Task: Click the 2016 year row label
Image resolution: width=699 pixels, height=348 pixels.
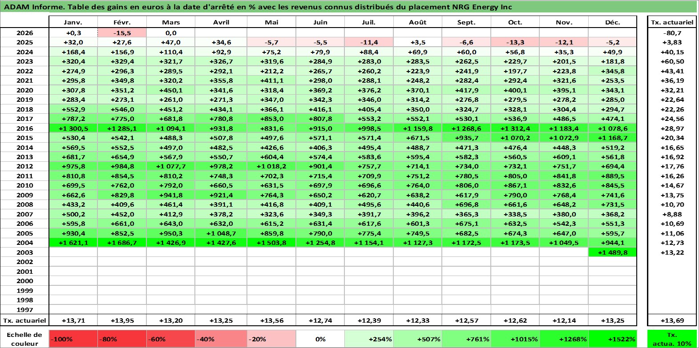Action: click(x=24, y=128)
